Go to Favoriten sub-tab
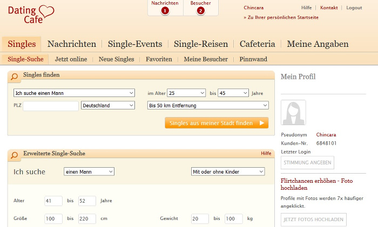This screenshot has height=227, width=378. pyautogui.click(x=159, y=59)
